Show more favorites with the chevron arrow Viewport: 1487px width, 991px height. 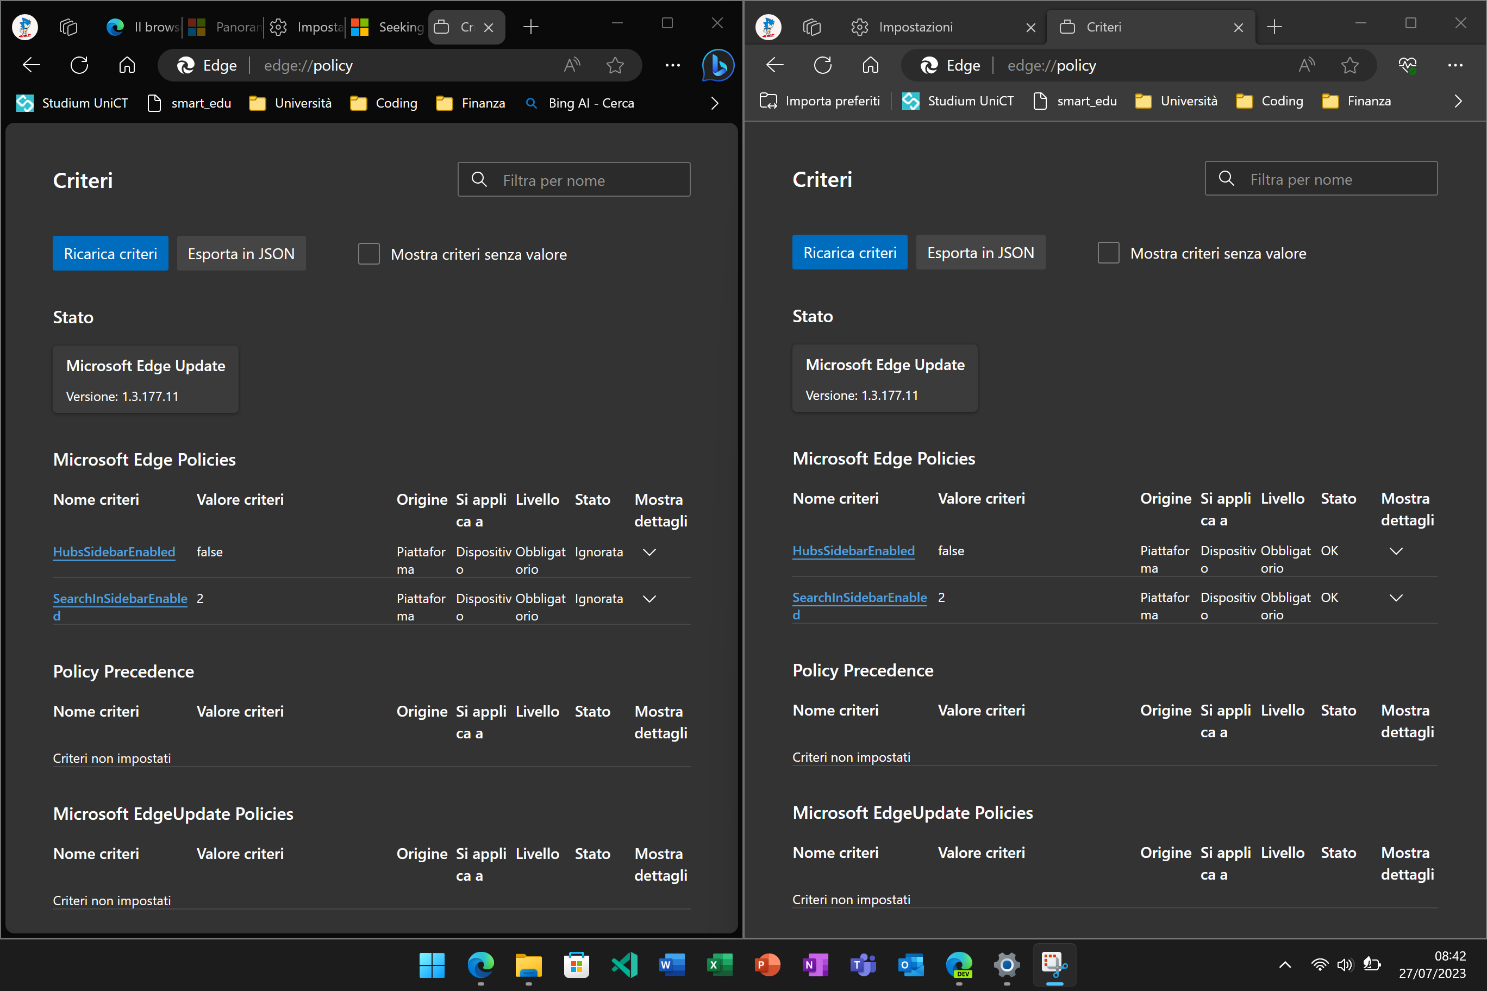pos(714,103)
